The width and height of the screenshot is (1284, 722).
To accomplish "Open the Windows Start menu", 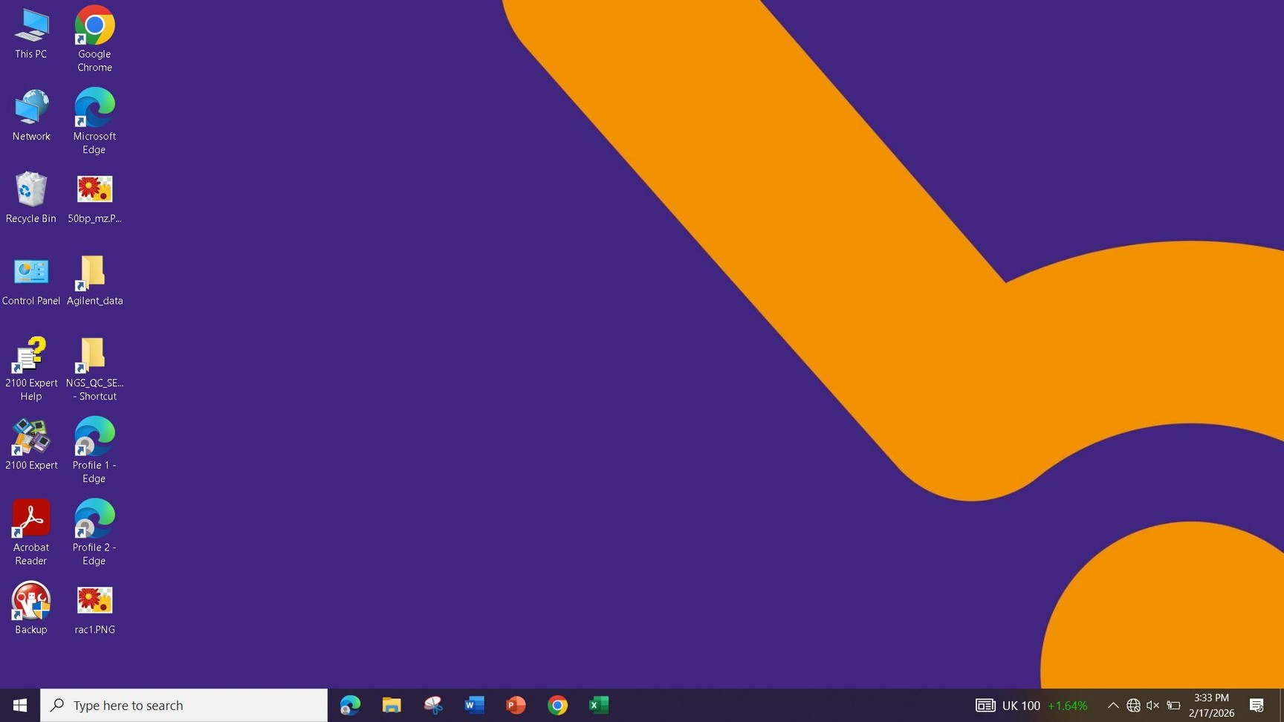I will [x=20, y=705].
